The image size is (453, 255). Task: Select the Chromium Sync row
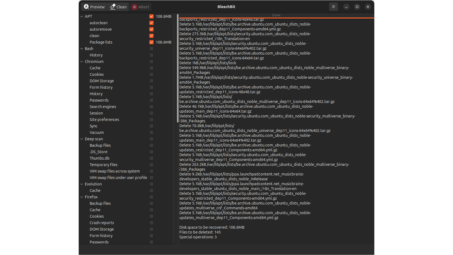click(x=93, y=126)
